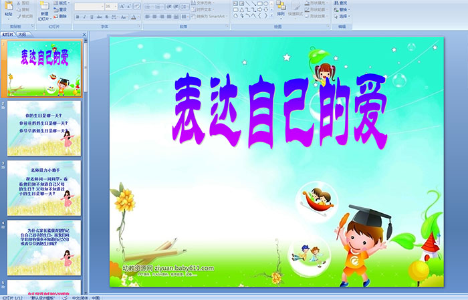Expand the slide Layout (版式) dropdown
Image resolution: width=468 pixels, height=300 pixels.
tap(62, 3)
